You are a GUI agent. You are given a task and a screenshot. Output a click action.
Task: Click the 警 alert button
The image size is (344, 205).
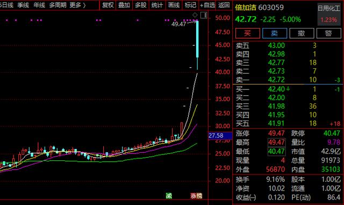328,33
